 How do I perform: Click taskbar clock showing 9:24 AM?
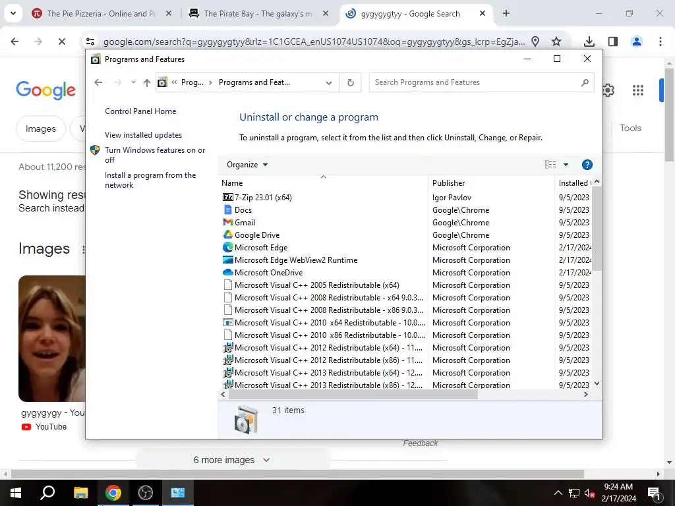[x=618, y=493]
